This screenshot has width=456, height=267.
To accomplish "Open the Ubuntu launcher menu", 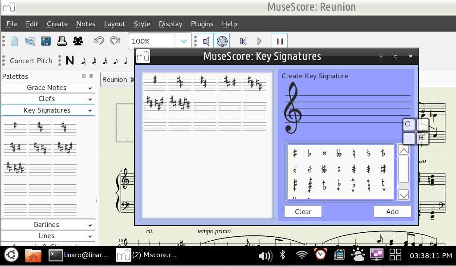I will (x=11, y=255).
